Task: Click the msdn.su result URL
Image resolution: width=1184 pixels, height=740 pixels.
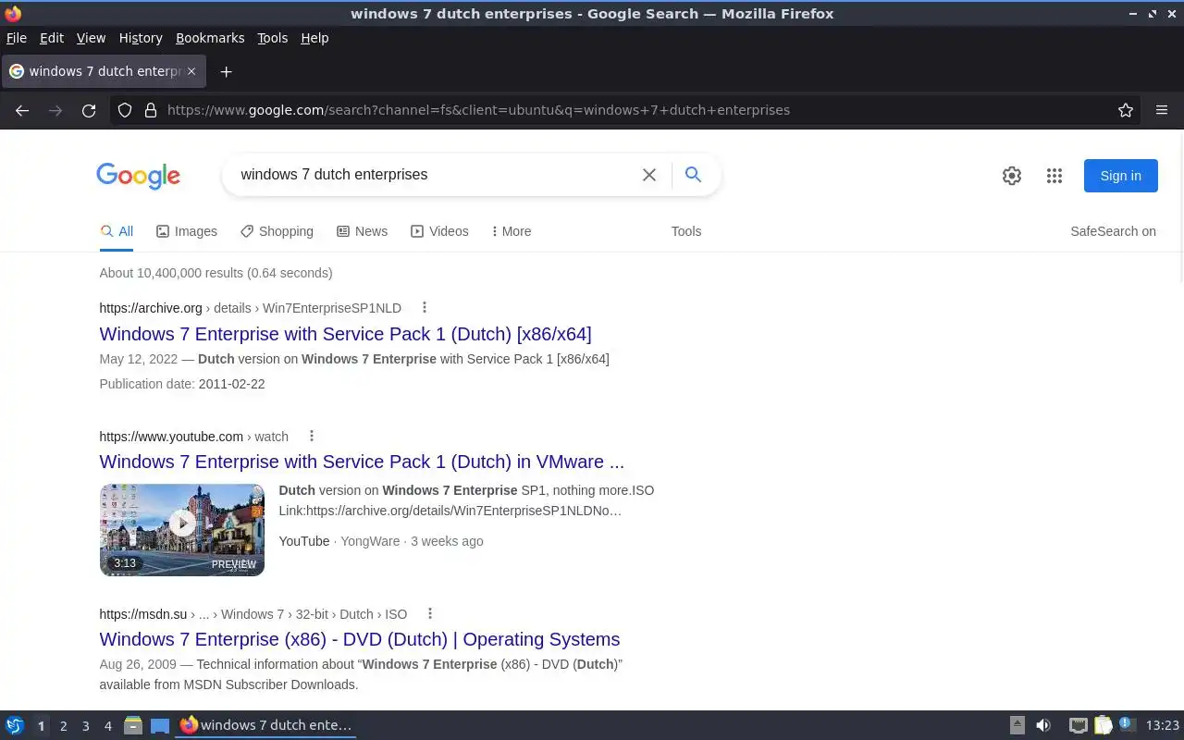Action: click(253, 614)
